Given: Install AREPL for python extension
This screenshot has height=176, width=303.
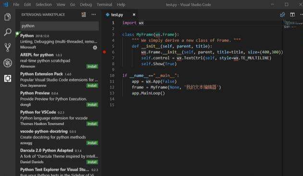Looking at the screenshot, I should [92, 67].
